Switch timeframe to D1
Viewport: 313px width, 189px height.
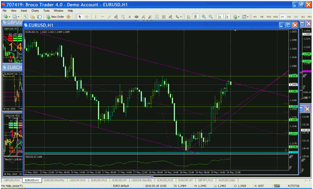[296, 16]
